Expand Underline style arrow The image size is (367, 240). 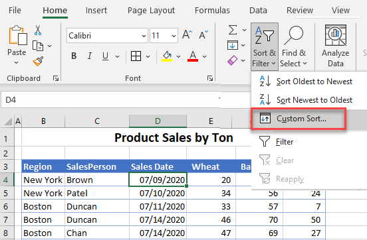tap(117, 56)
